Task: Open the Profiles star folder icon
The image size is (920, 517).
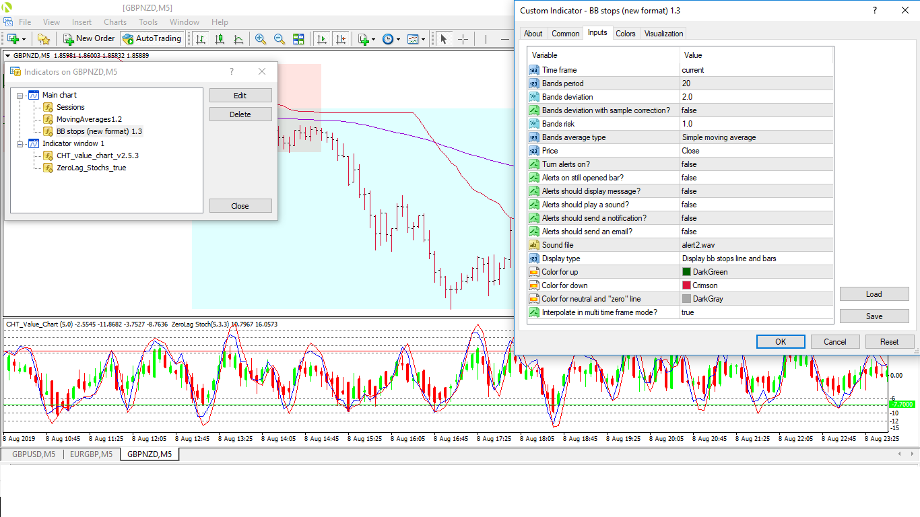Action: (x=44, y=39)
